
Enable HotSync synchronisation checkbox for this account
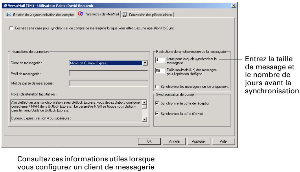(11, 28)
